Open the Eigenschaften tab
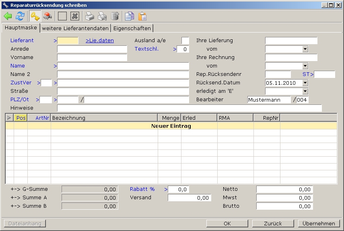Screen dimensions: 344x231 point(132,28)
